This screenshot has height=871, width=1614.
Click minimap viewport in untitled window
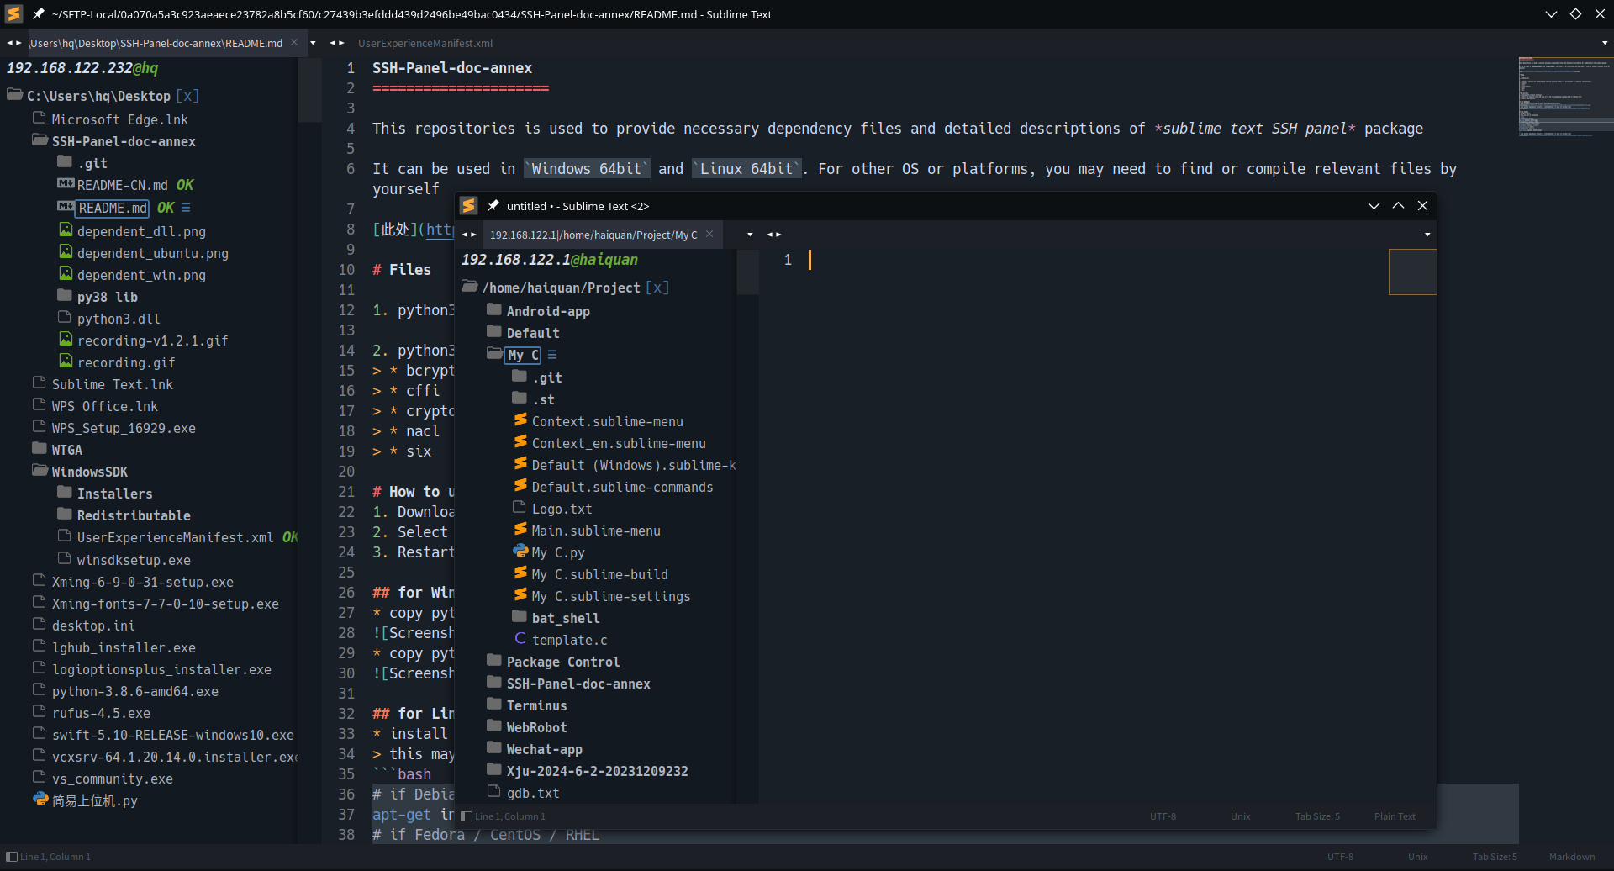click(1412, 272)
